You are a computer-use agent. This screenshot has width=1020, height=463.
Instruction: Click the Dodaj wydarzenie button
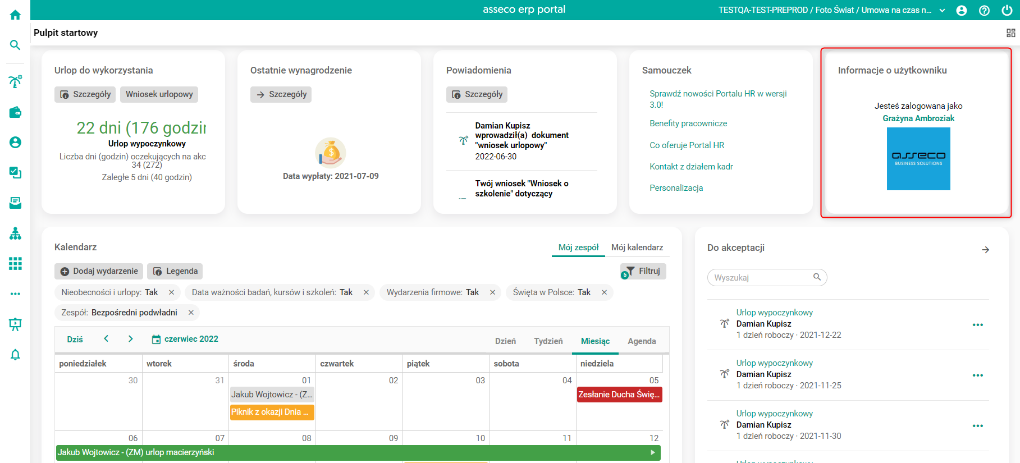tap(99, 271)
